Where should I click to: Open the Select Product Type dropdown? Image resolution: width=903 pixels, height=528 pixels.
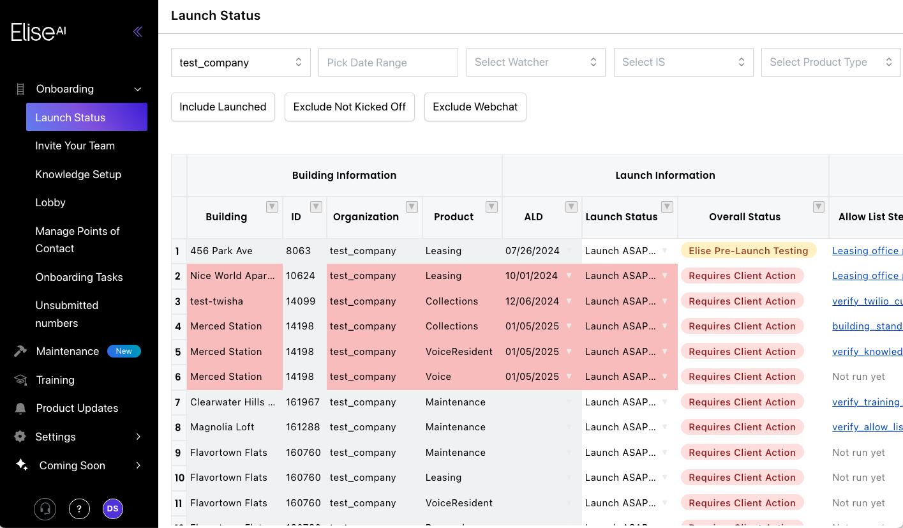pos(831,62)
